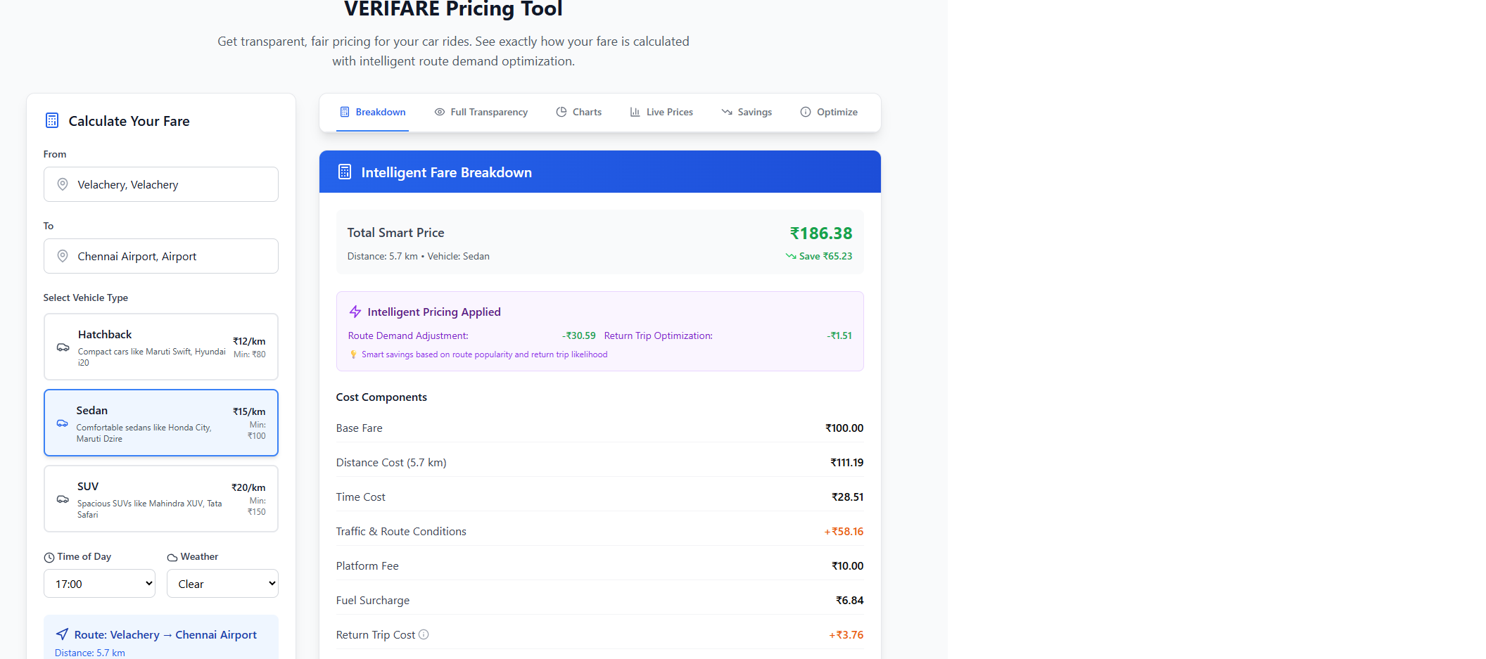This screenshot has width=1486, height=659.
Task: Click the To destination input field
Action: coord(169,256)
